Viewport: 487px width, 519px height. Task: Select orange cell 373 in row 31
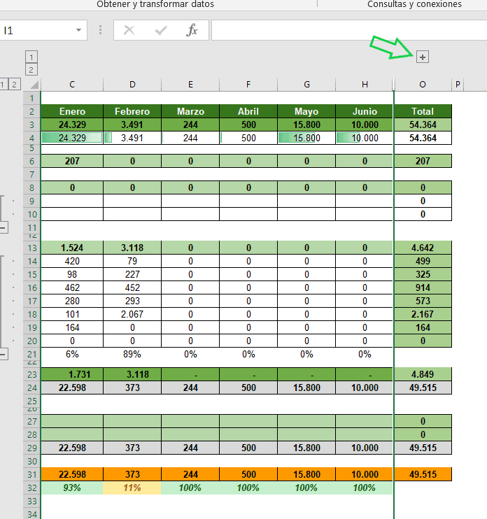click(x=132, y=474)
